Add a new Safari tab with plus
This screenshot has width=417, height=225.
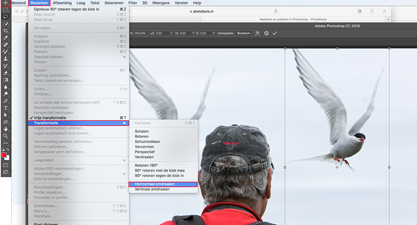[388, 20]
